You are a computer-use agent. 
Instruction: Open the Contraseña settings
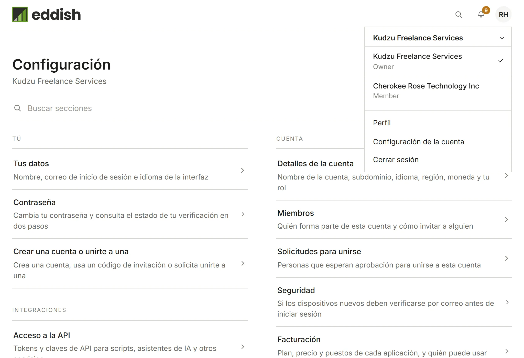(x=130, y=214)
